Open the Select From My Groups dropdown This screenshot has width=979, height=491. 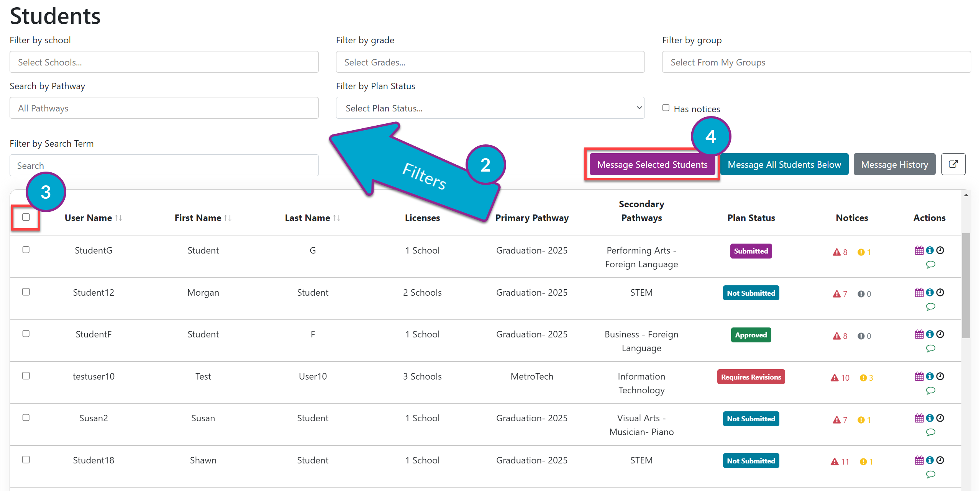(817, 62)
